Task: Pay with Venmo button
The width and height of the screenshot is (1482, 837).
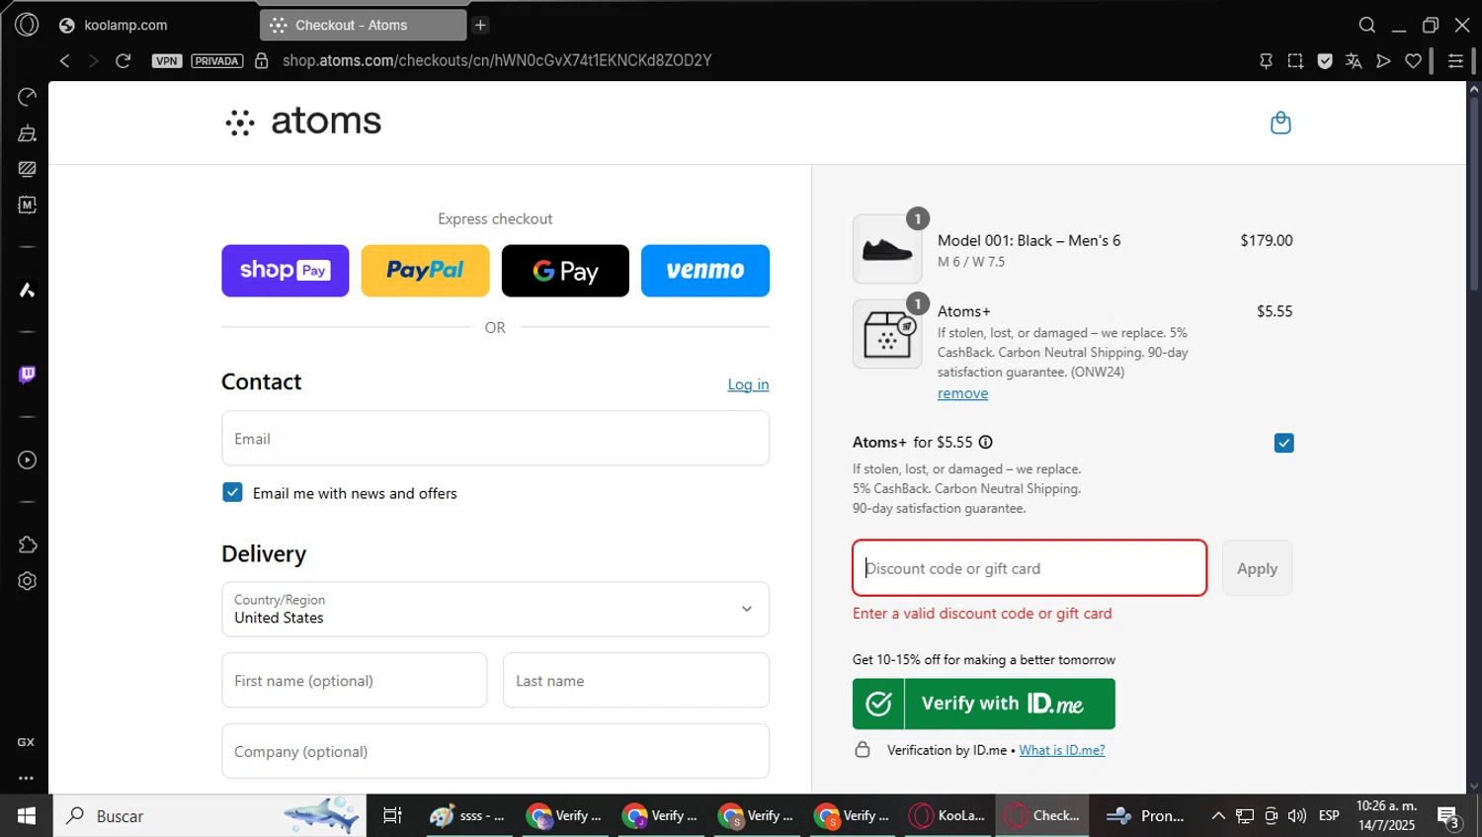Action: click(x=705, y=271)
